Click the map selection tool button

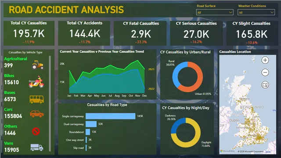coord(265,85)
